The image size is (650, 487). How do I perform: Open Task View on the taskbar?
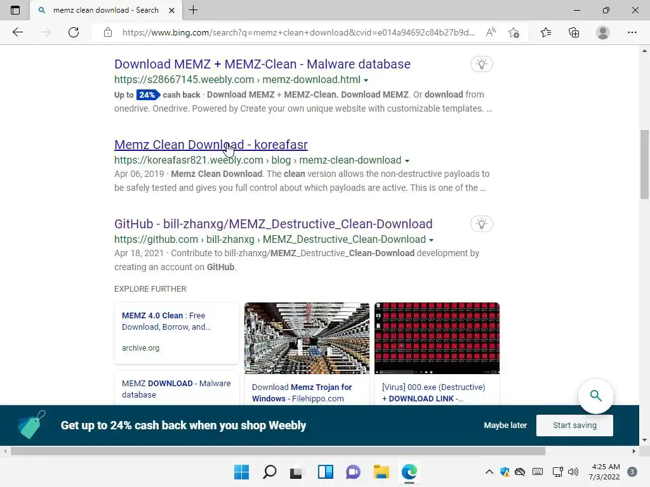pyautogui.click(x=296, y=472)
